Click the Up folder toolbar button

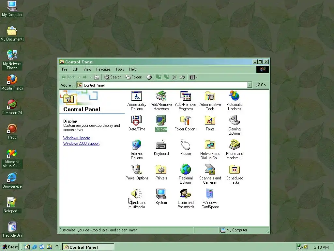pos(97,77)
